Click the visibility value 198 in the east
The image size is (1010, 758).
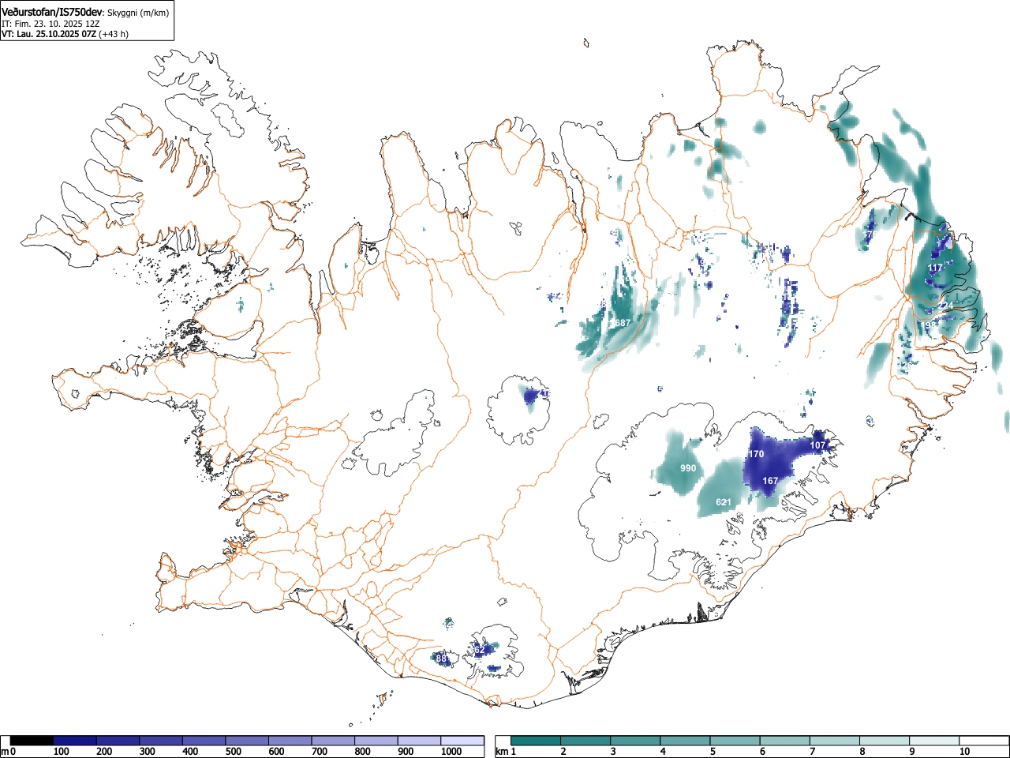tap(930, 325)
